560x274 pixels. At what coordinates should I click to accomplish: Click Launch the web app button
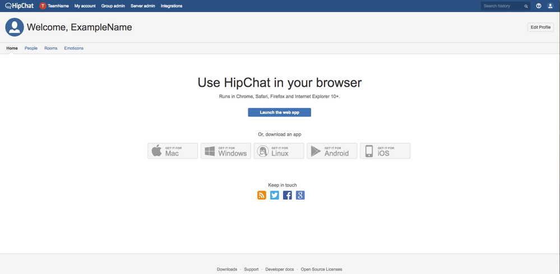tap(280, 113)
